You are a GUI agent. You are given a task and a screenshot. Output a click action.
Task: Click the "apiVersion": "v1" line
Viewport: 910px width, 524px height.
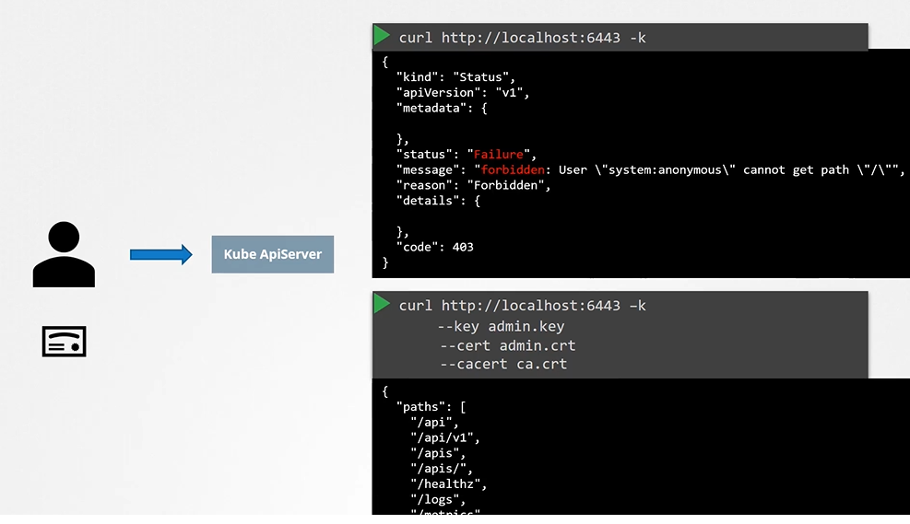(x=463, y=93)
